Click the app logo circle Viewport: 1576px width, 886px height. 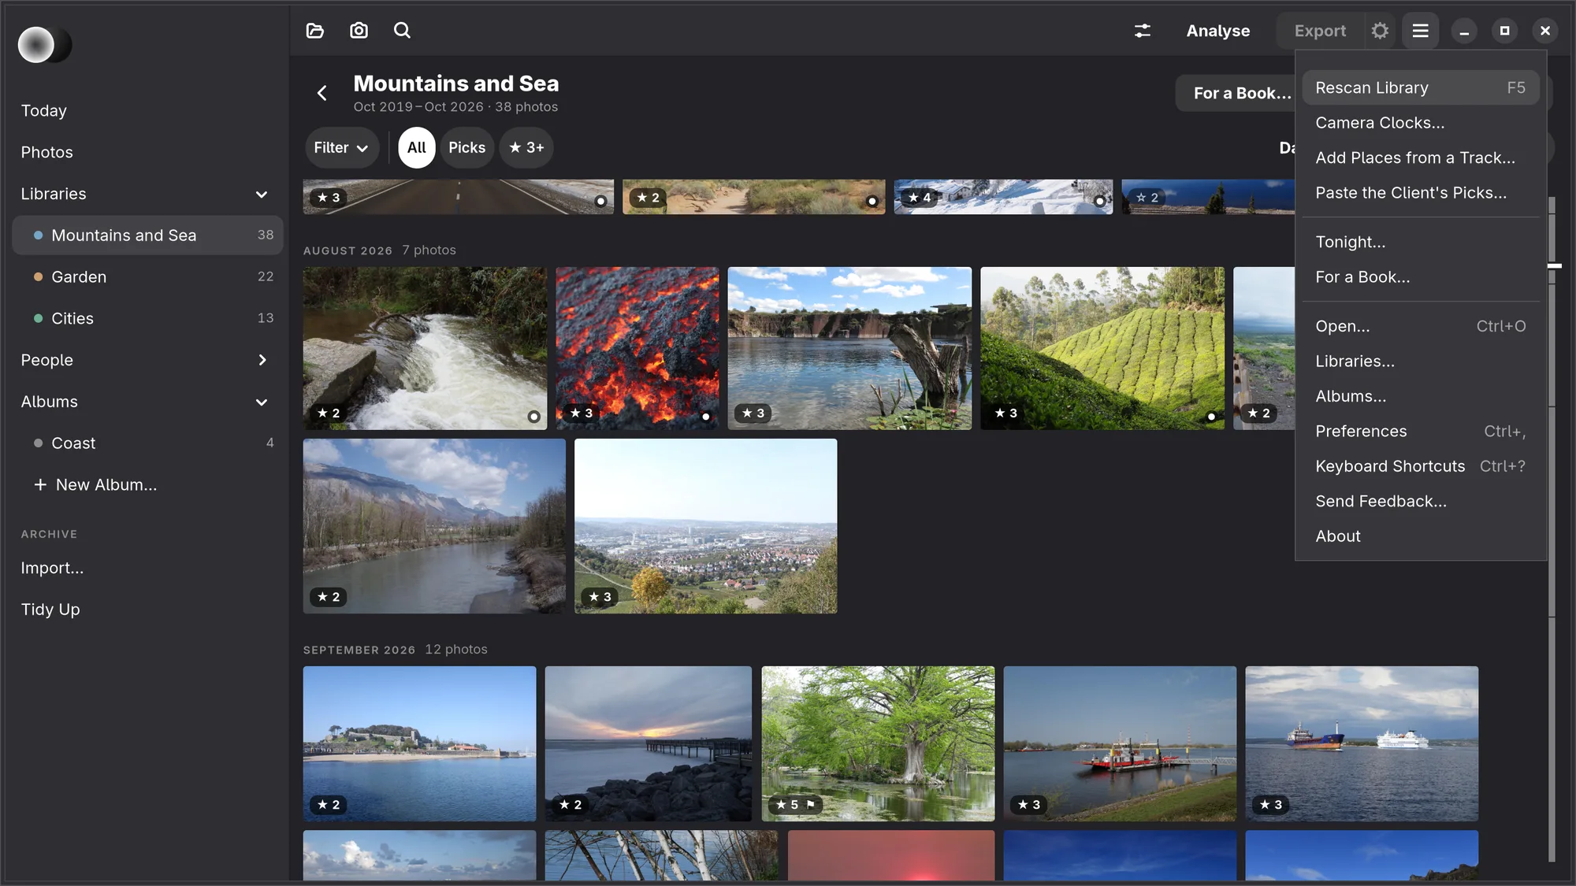[44, 45]
